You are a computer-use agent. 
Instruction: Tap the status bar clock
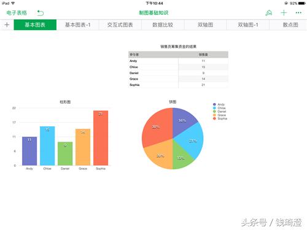pyautogui.click(x=154, y=3)
